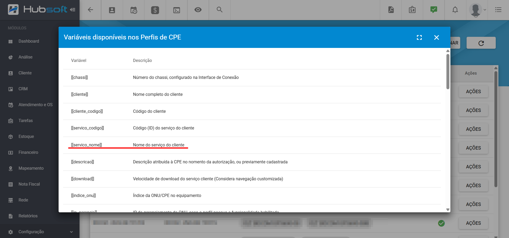
Task: Close the Variáveis disponíveis dialog
Action: pyautogui.click(x=436, y=38)
